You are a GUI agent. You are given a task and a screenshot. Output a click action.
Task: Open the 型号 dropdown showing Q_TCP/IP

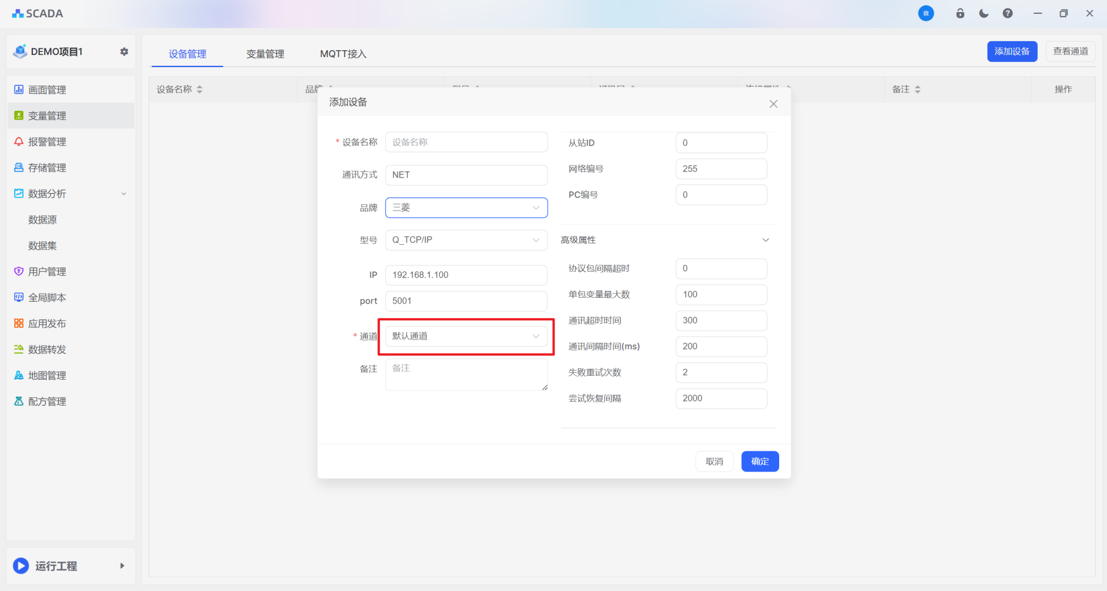466,240
